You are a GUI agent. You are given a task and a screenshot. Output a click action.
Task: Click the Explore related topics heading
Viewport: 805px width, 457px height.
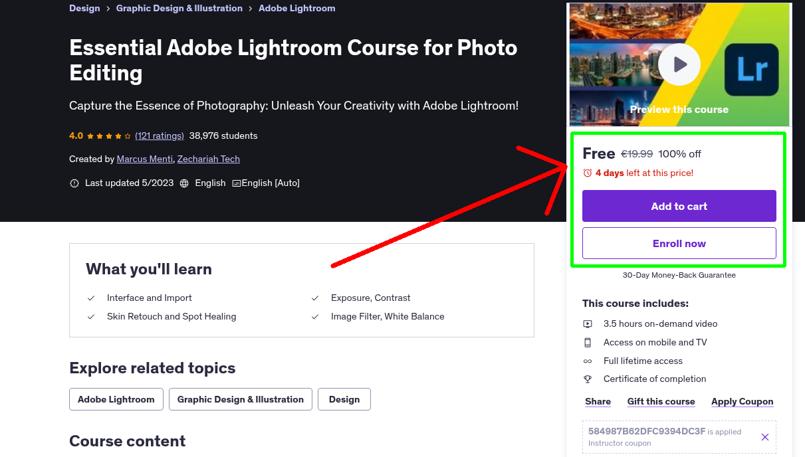click(152, 368)
